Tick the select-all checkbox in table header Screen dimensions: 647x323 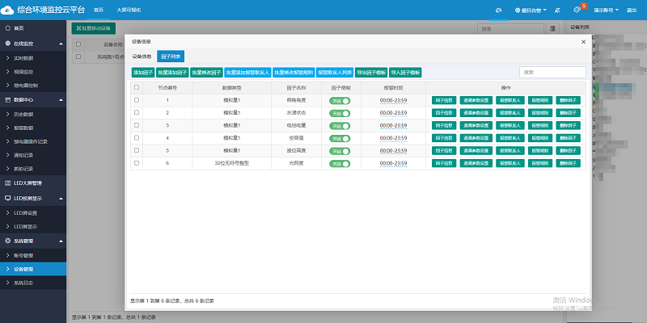click(137, 87)
